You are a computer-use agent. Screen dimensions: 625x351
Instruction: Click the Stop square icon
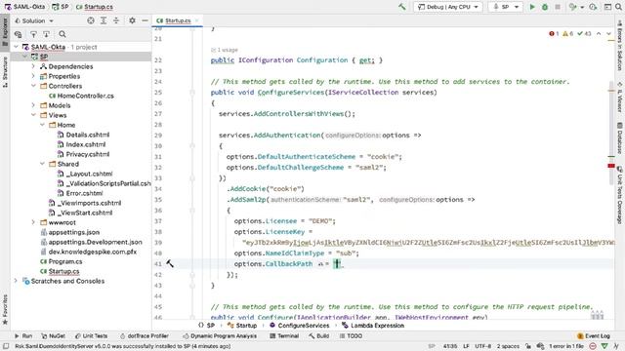[558, 7]
